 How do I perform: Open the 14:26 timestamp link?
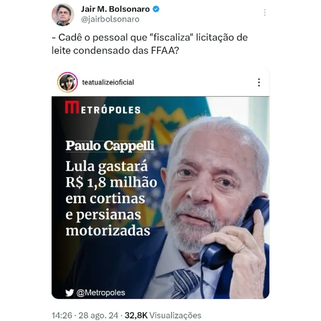pos(62,315)
